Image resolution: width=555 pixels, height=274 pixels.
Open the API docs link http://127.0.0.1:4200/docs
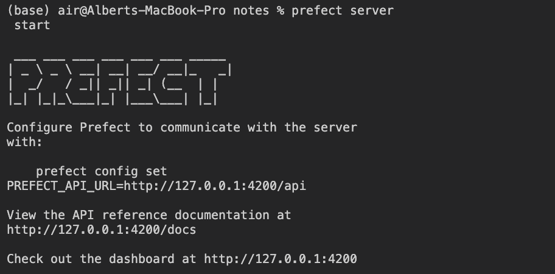point(102,230)
